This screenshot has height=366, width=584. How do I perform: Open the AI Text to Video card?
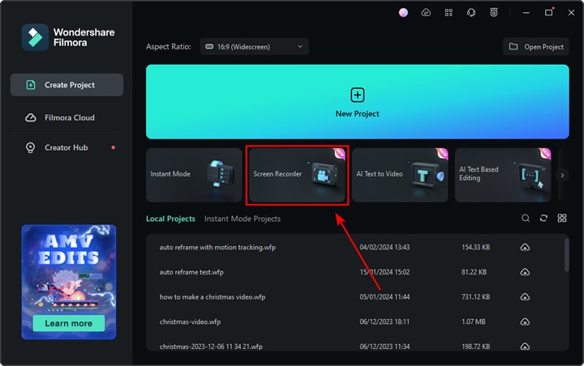click(400, 175)
